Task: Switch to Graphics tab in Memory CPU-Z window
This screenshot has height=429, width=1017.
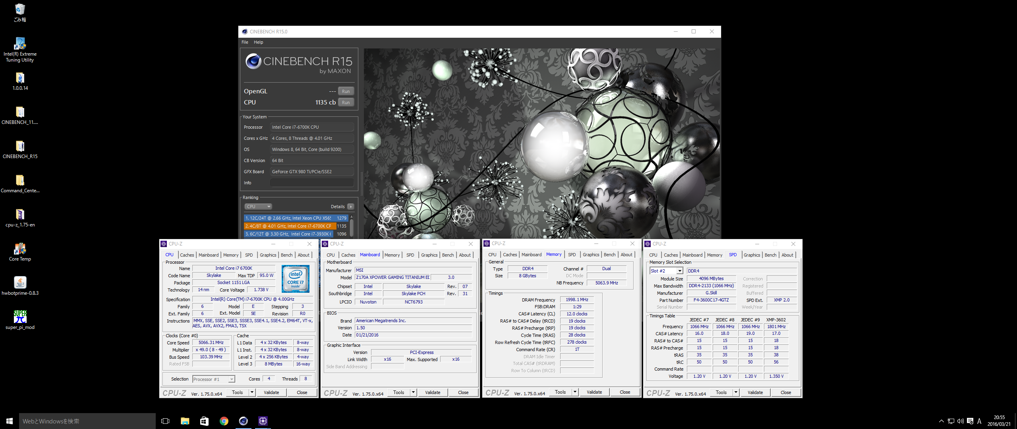Action: (x=591, y=255)
